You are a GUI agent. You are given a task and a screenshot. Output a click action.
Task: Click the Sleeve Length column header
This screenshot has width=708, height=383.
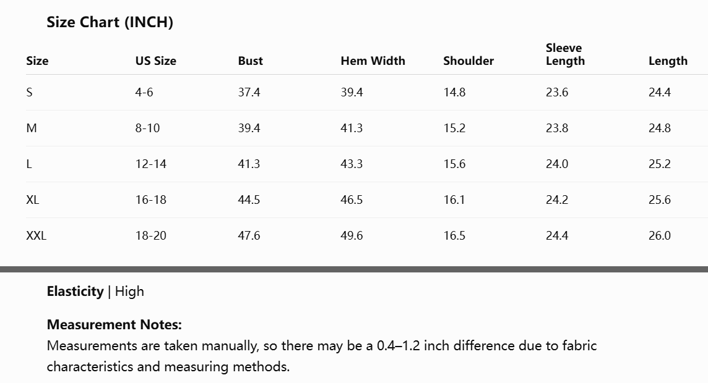(x=565, y=54)
